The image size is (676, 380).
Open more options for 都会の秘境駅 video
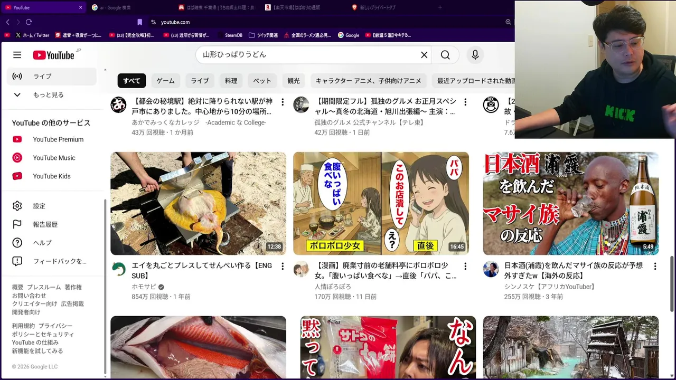click(x=283, y=102)
